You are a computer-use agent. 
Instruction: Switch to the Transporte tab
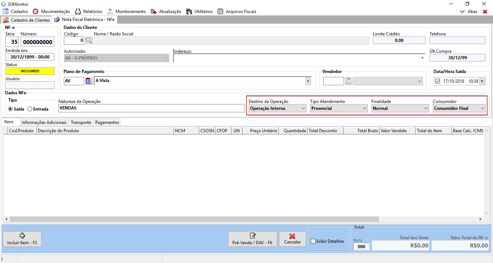(x=81, y=122)
